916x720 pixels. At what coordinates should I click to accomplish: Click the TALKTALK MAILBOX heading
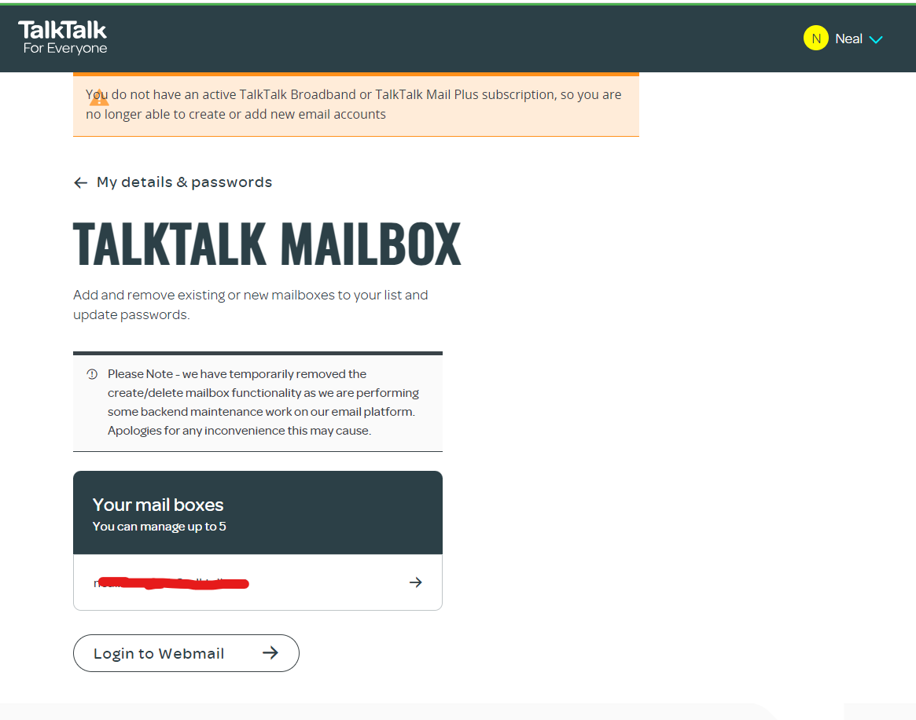(x=267, y=244)
